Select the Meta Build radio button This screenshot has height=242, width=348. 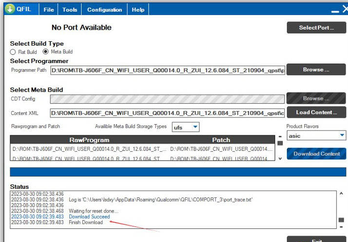pyautogui.click(x=46, y=52)
